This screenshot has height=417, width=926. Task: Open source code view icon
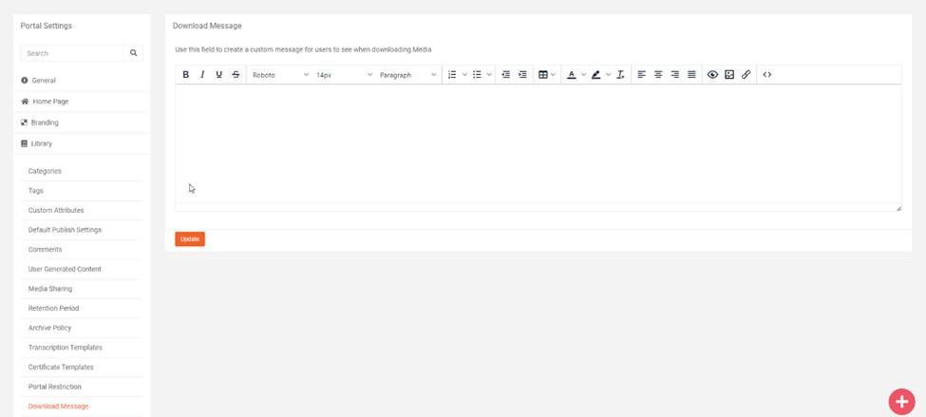767,75
